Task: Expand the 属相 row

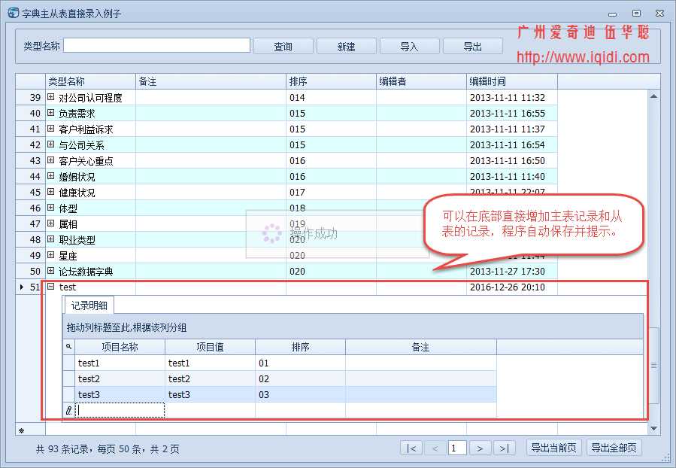Action: coord(51,224)
